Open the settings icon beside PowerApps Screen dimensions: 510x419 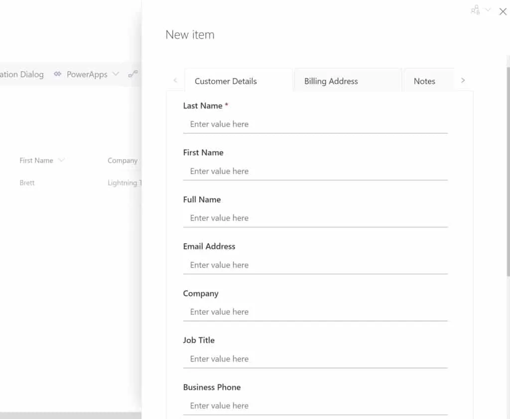pyautogui.click(x=132, y=74)
